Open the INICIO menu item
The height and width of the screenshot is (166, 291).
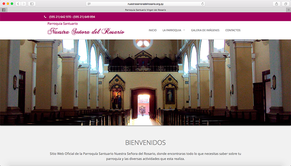point(152,30)
